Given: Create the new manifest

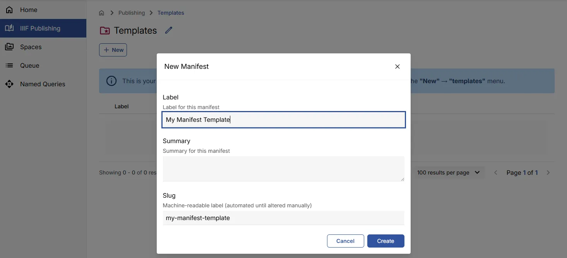Looking at the screenshot, I should [385, 241].
